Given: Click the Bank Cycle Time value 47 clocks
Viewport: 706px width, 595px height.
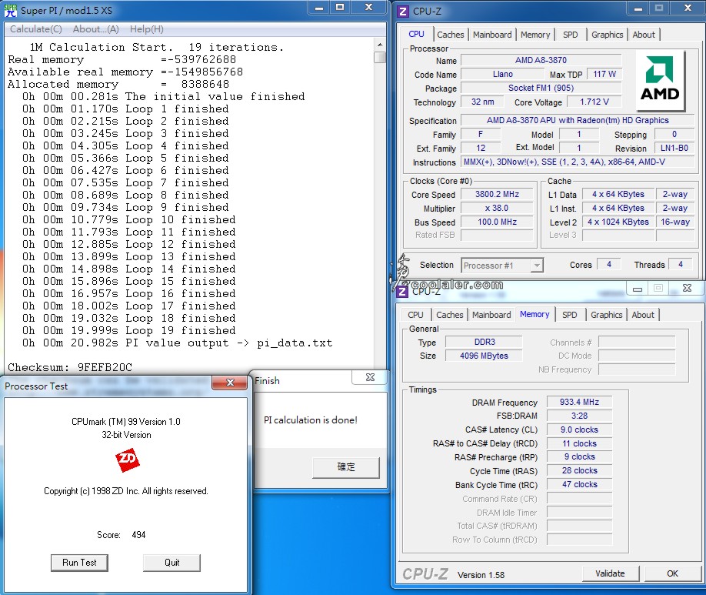Looking at the screenshot, I should (579, 485).
